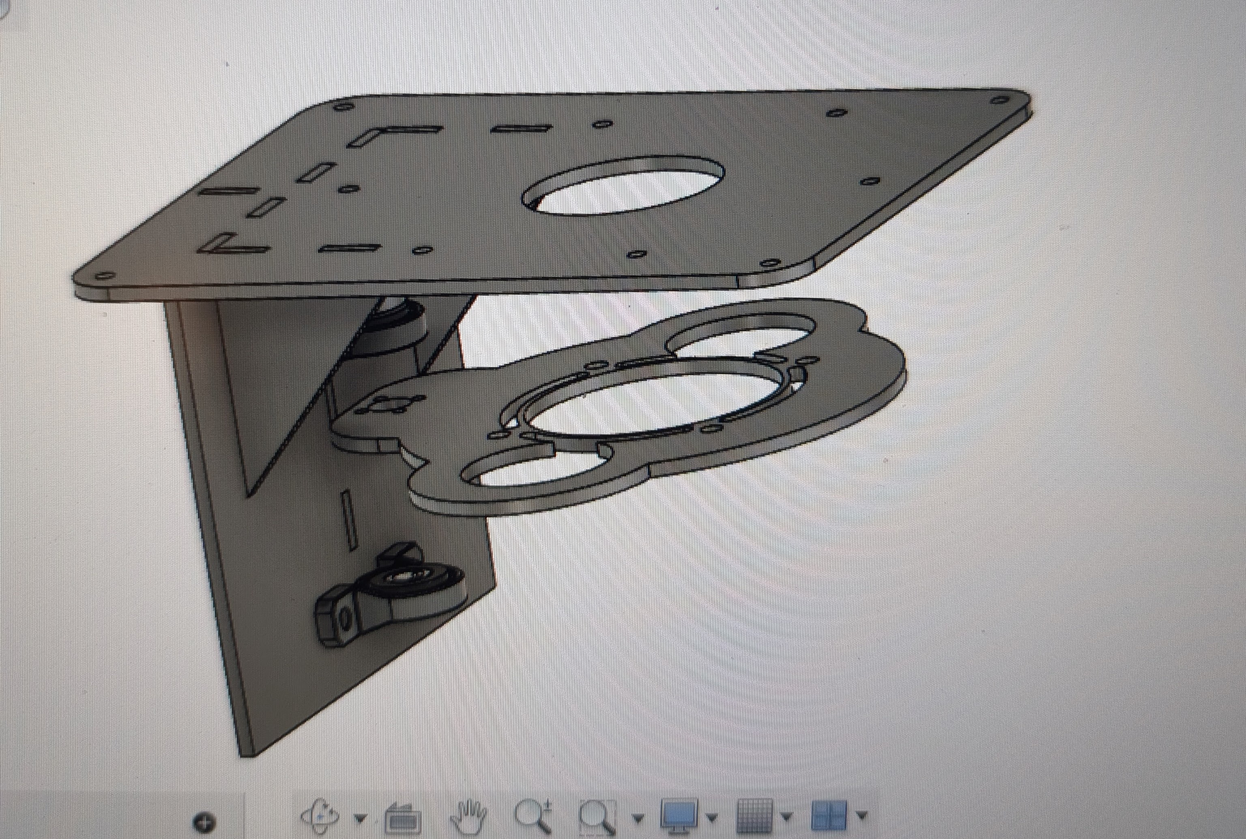Activate the Pan hand tool

pos(468,817)
